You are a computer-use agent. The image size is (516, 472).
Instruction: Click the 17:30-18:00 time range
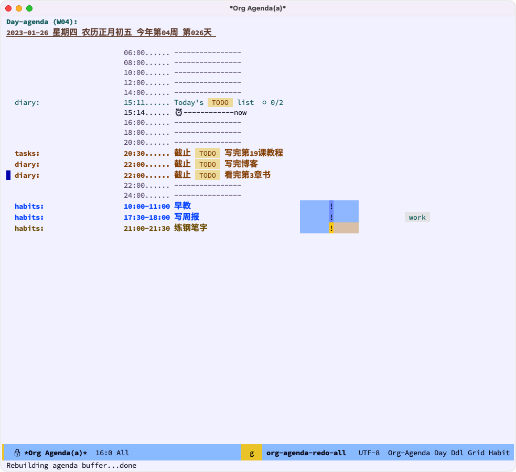pyautogui.click(x=147, y=217)
